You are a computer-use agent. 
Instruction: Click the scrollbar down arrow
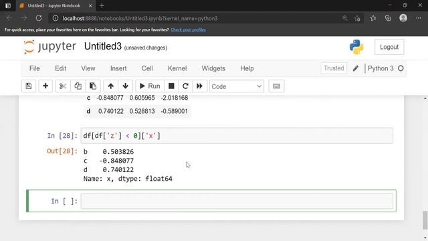[425, 238]
